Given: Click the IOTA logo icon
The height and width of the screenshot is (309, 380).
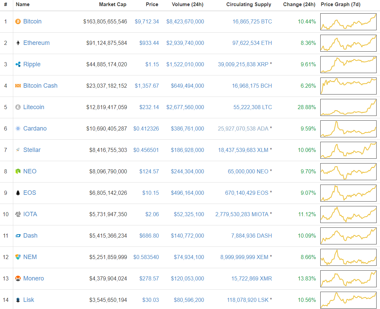Looking at the screenshot, I should tap(18, 214).
